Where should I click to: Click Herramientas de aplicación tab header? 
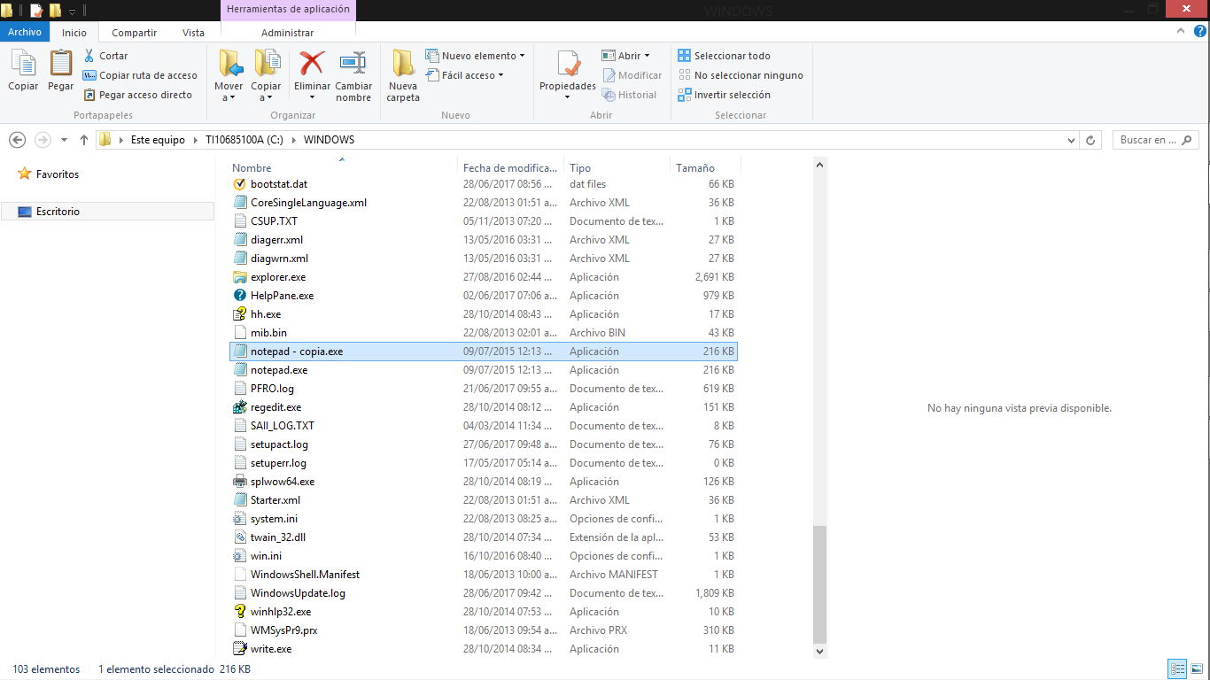click(288, 10)
